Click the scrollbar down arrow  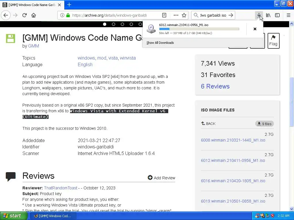tap(292, 209)
